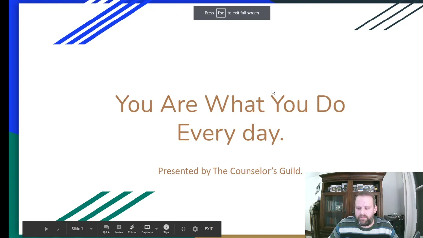Start slideshow autoplay with the play icon

tap(46, 229)
